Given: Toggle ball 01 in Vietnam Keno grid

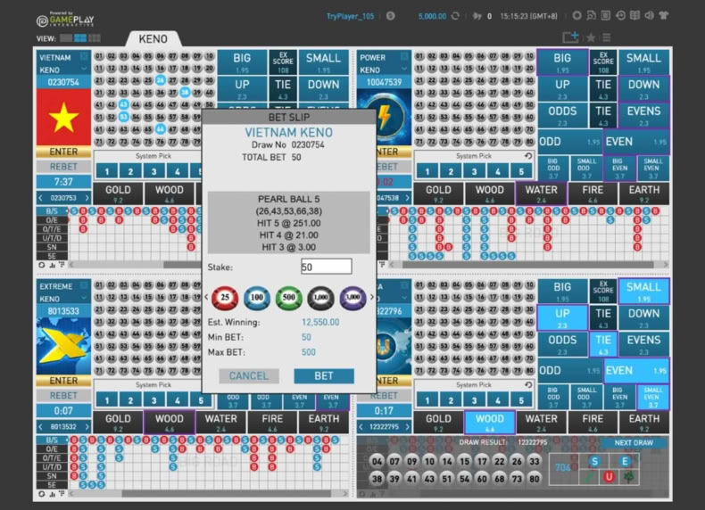Looking at the screenshot, I should [x=99, y=56].
